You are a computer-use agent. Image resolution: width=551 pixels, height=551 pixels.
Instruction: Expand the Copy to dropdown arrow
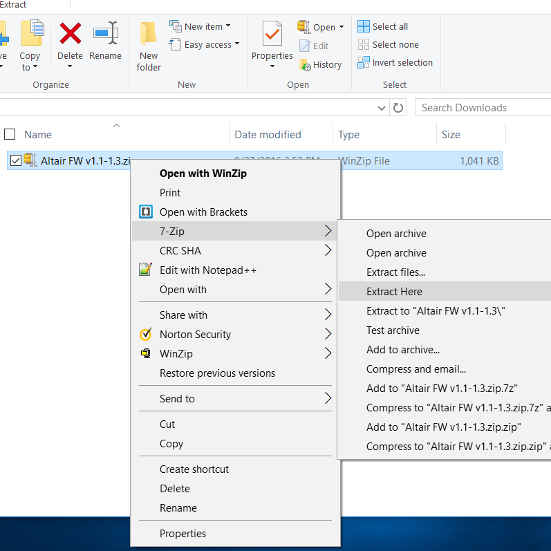click(35, 66)
